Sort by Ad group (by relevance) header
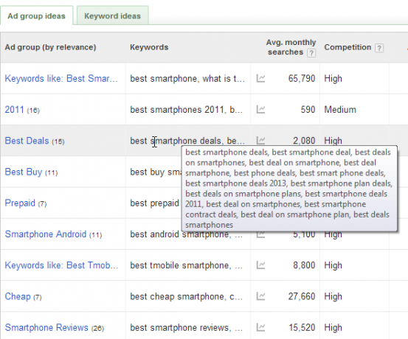Image resolution: width=408 pixels, height=339 pixels. 50,47
